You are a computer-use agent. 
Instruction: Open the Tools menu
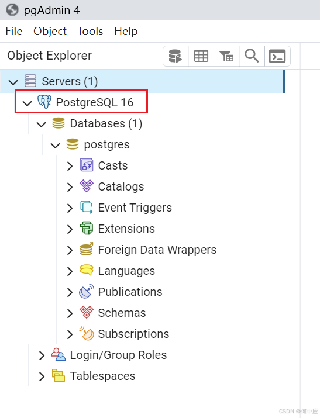click(x=90, y=31)
